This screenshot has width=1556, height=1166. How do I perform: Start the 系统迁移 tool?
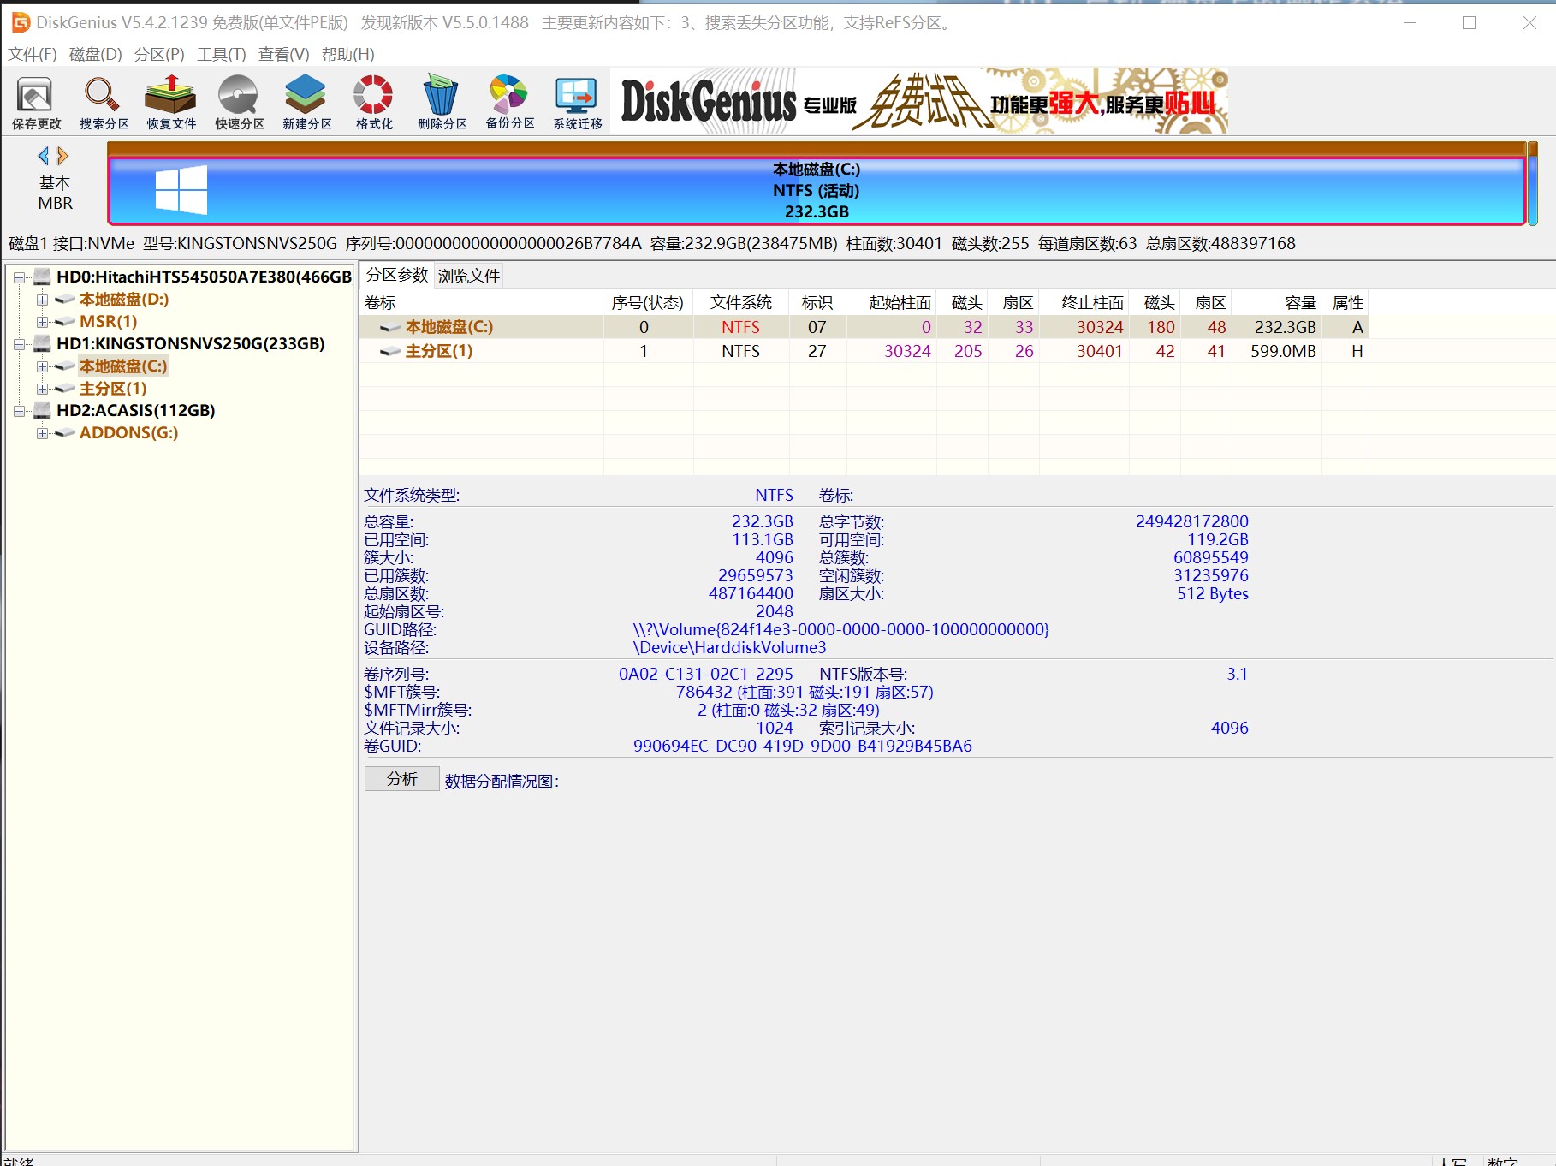point(577,102)
